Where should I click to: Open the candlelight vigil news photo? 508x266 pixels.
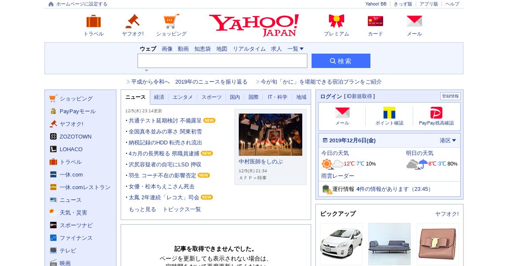coord(271,135)
